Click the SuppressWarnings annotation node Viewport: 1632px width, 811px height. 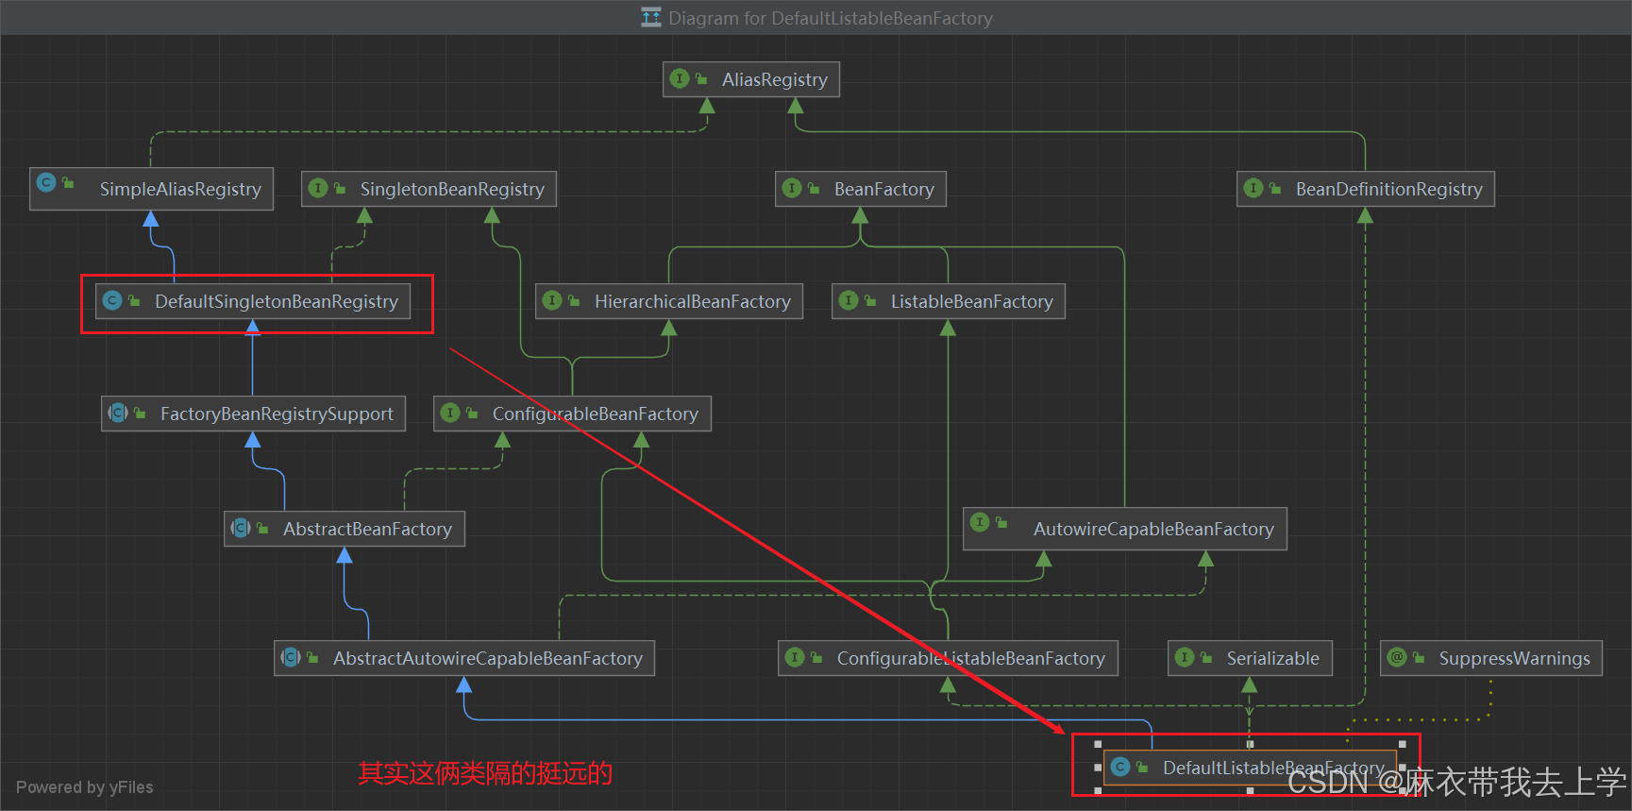(1491, 658)
